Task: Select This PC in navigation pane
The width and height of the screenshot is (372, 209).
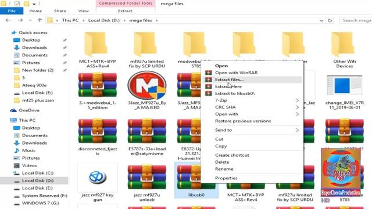Action: click(27, 120)
